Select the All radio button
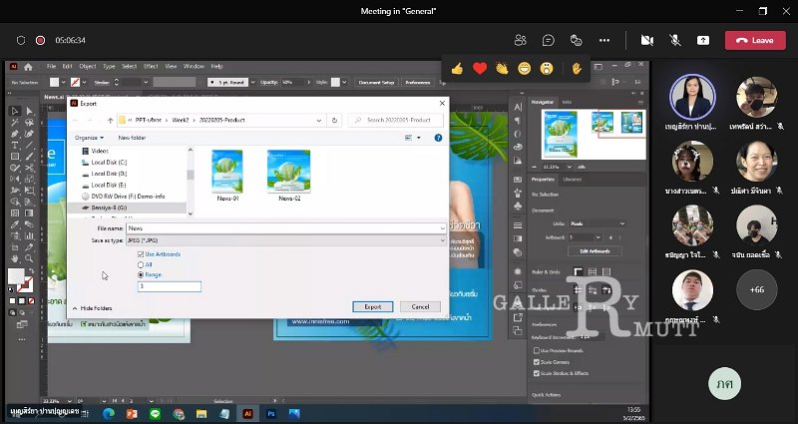Viewport: 798px width, 424px height. click(x=141, y=264)
